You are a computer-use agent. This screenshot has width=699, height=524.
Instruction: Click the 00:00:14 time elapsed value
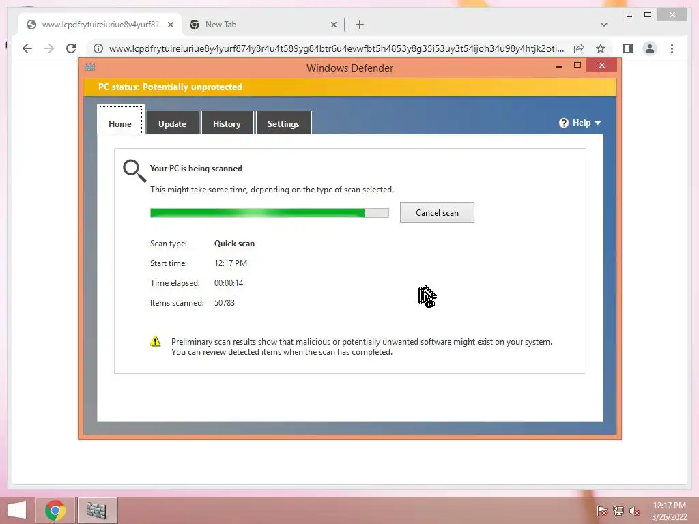coord(229,282)
